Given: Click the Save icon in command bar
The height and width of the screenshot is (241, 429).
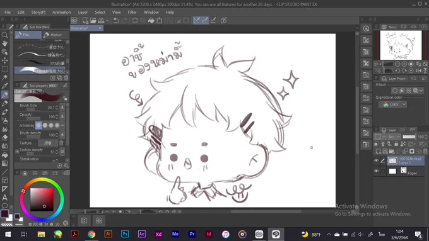Looking at the screenshot, I should coord(101,21).
